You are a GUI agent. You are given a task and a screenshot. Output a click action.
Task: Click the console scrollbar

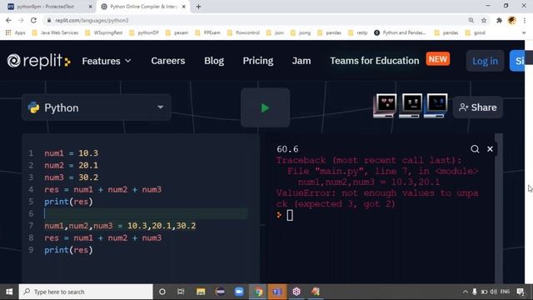(499, 208)
